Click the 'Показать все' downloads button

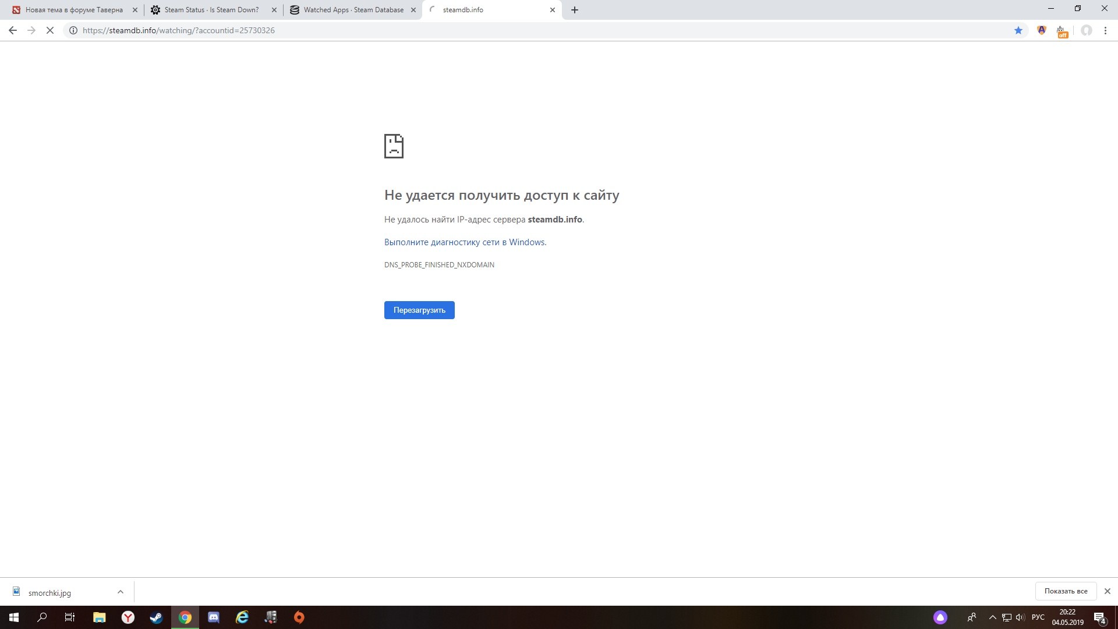pyautogui.click(x=1066, y=591)
